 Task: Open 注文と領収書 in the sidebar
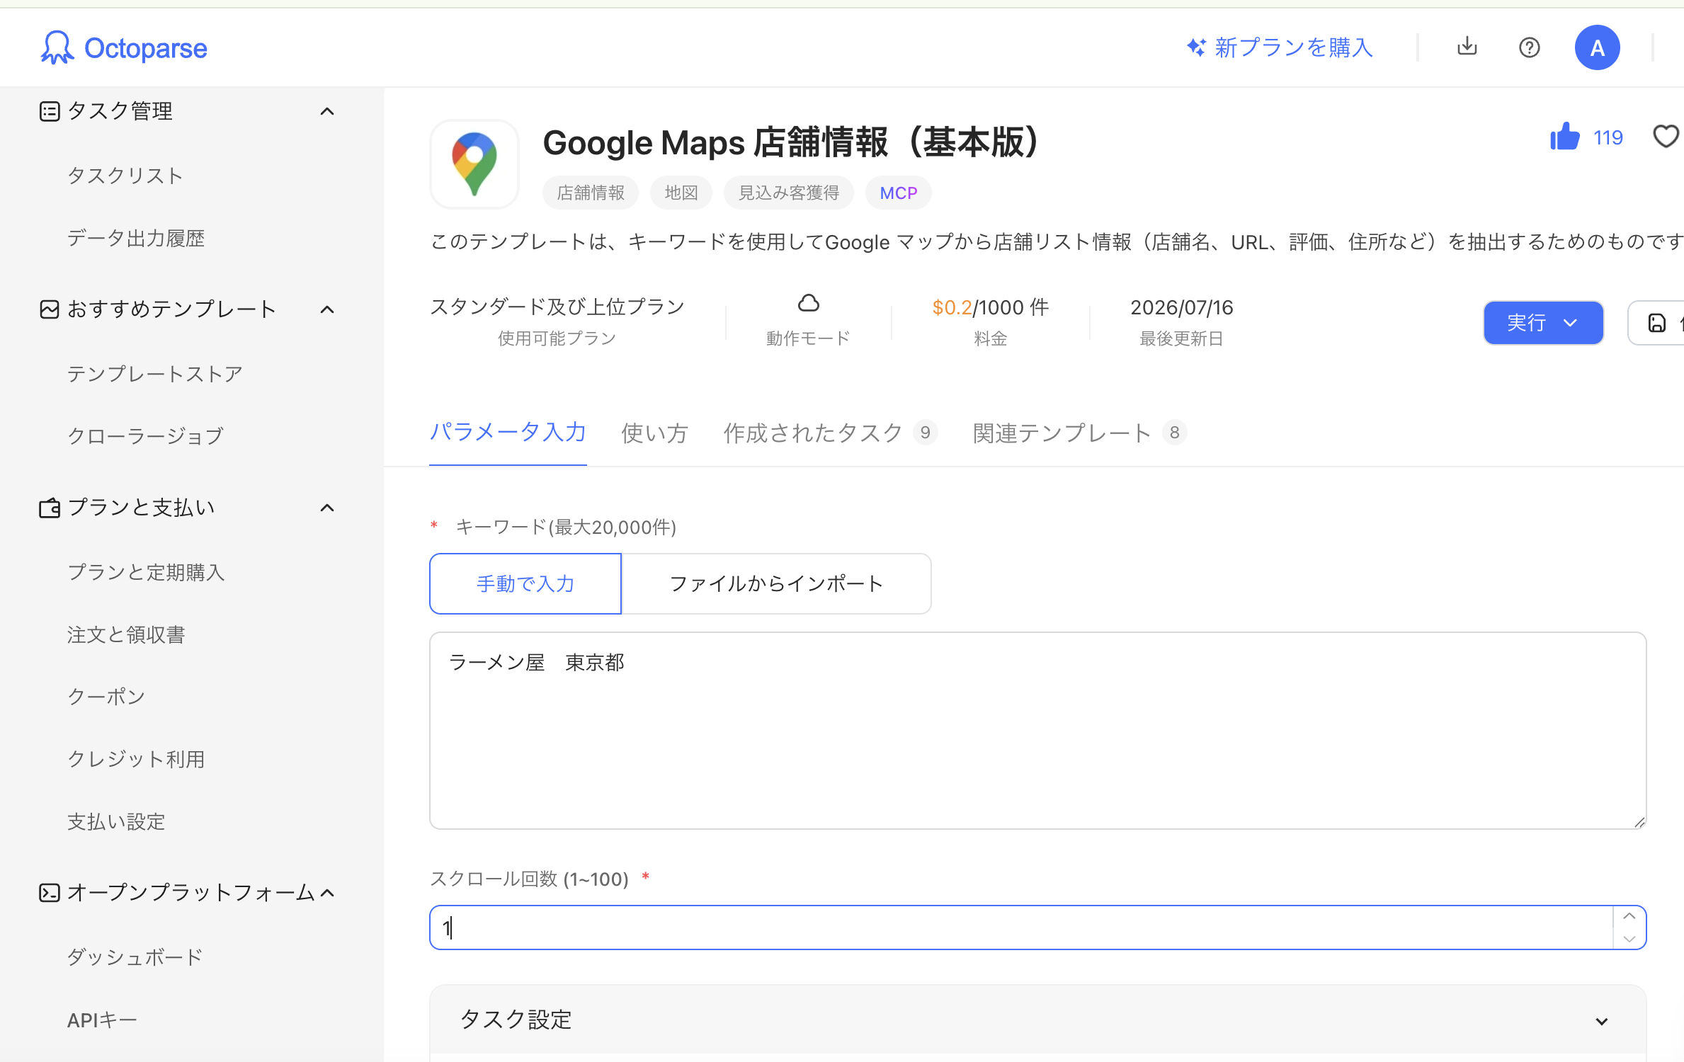point(126,634)
